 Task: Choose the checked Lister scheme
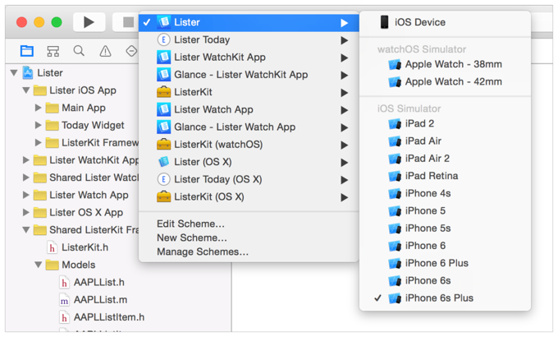point(249,22)
